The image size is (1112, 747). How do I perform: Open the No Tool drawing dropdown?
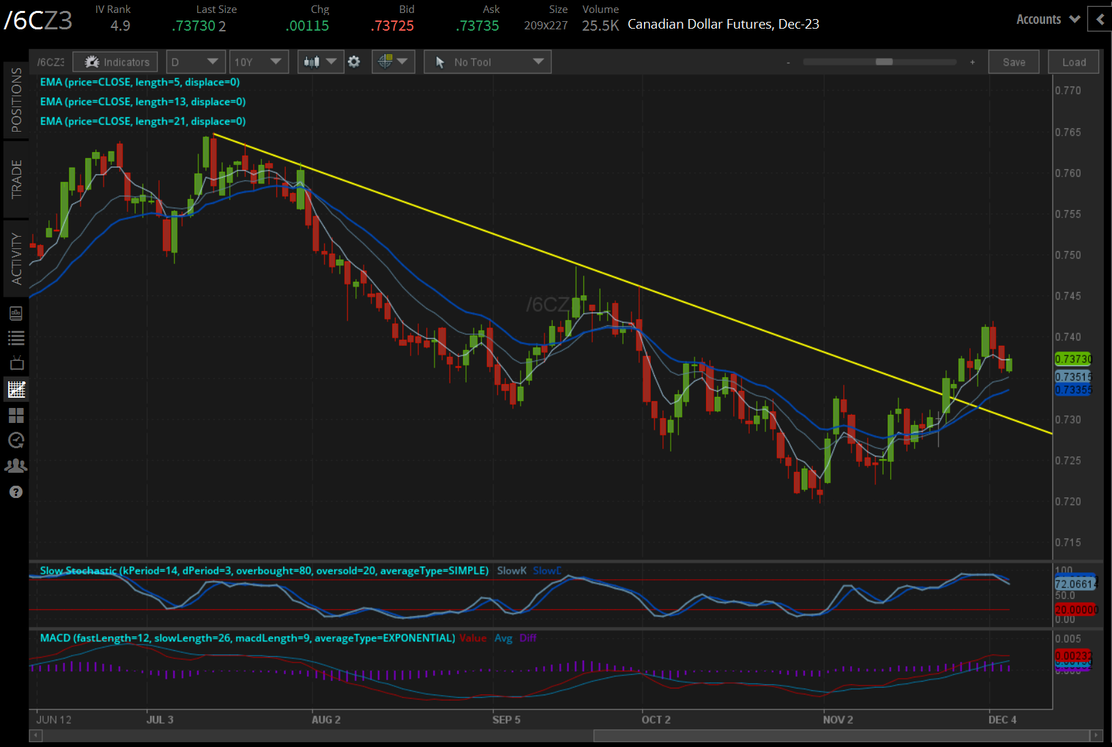coord(487,62)
